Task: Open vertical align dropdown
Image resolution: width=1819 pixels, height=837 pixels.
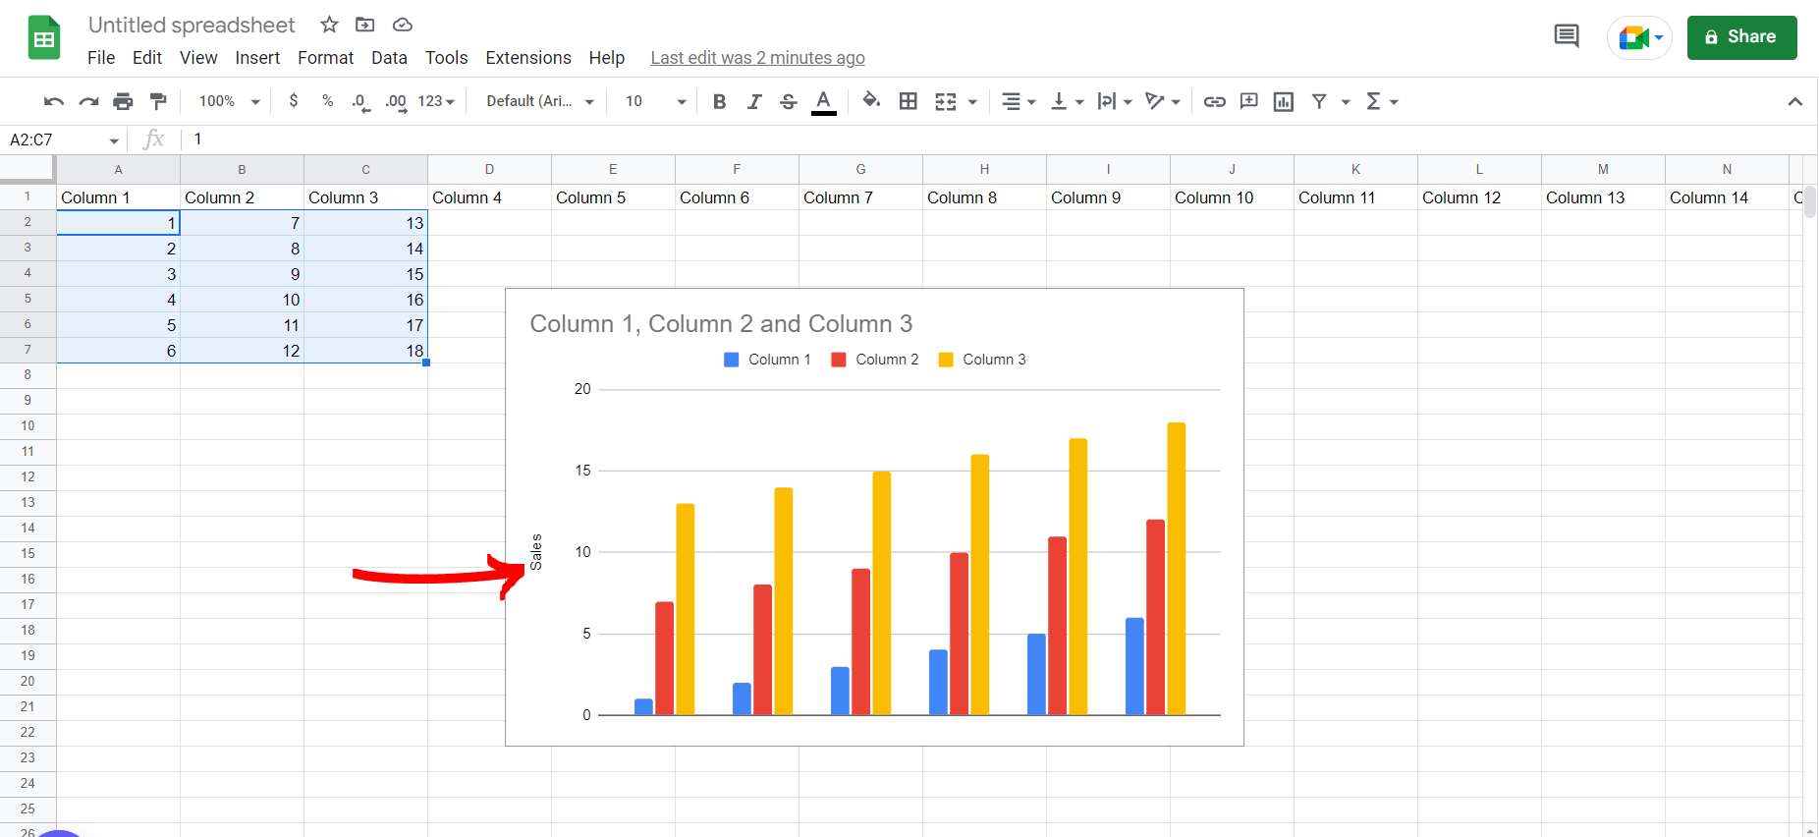Action: tap(1067, 101)
